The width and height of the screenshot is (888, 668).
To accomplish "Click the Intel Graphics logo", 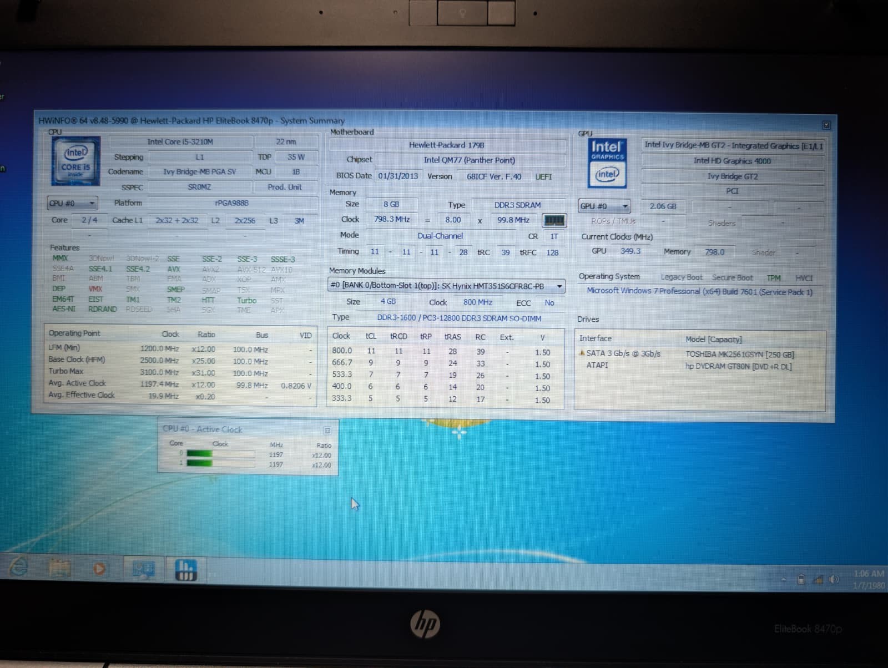I will tap(607, 163).
